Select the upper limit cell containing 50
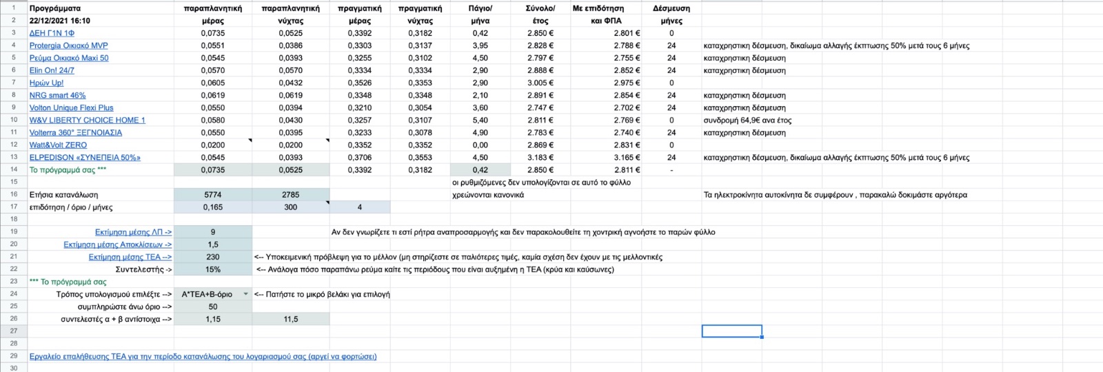The height and width of the screenshot is (372, 1103). [213, 307]
